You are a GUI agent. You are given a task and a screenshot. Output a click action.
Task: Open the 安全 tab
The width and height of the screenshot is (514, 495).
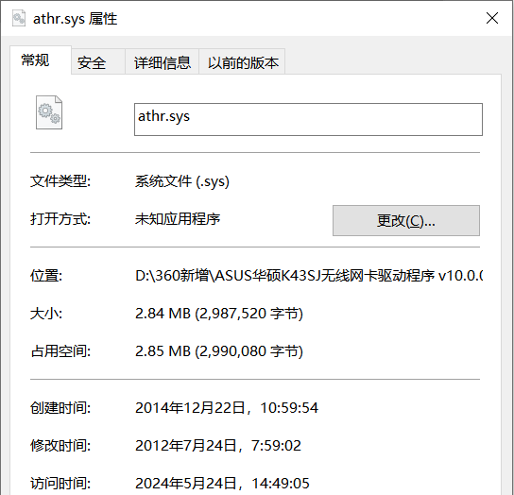98,61
